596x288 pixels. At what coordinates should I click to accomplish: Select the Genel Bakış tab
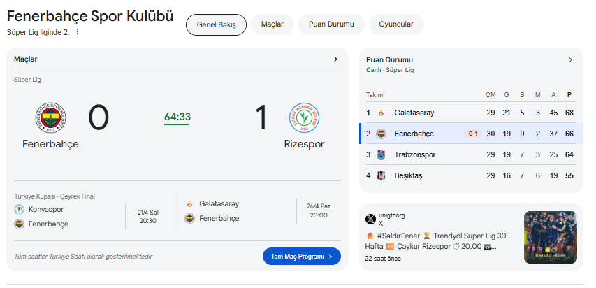pos(216,24)
